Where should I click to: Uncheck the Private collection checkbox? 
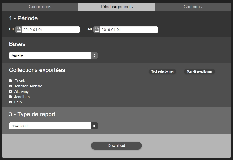[x=10, y=81]
